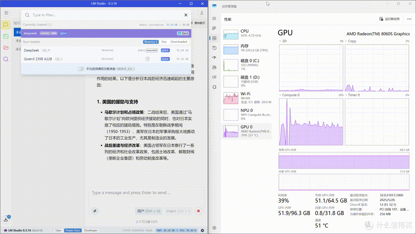Select GPU 0 in the performance list

pos(247,131)
